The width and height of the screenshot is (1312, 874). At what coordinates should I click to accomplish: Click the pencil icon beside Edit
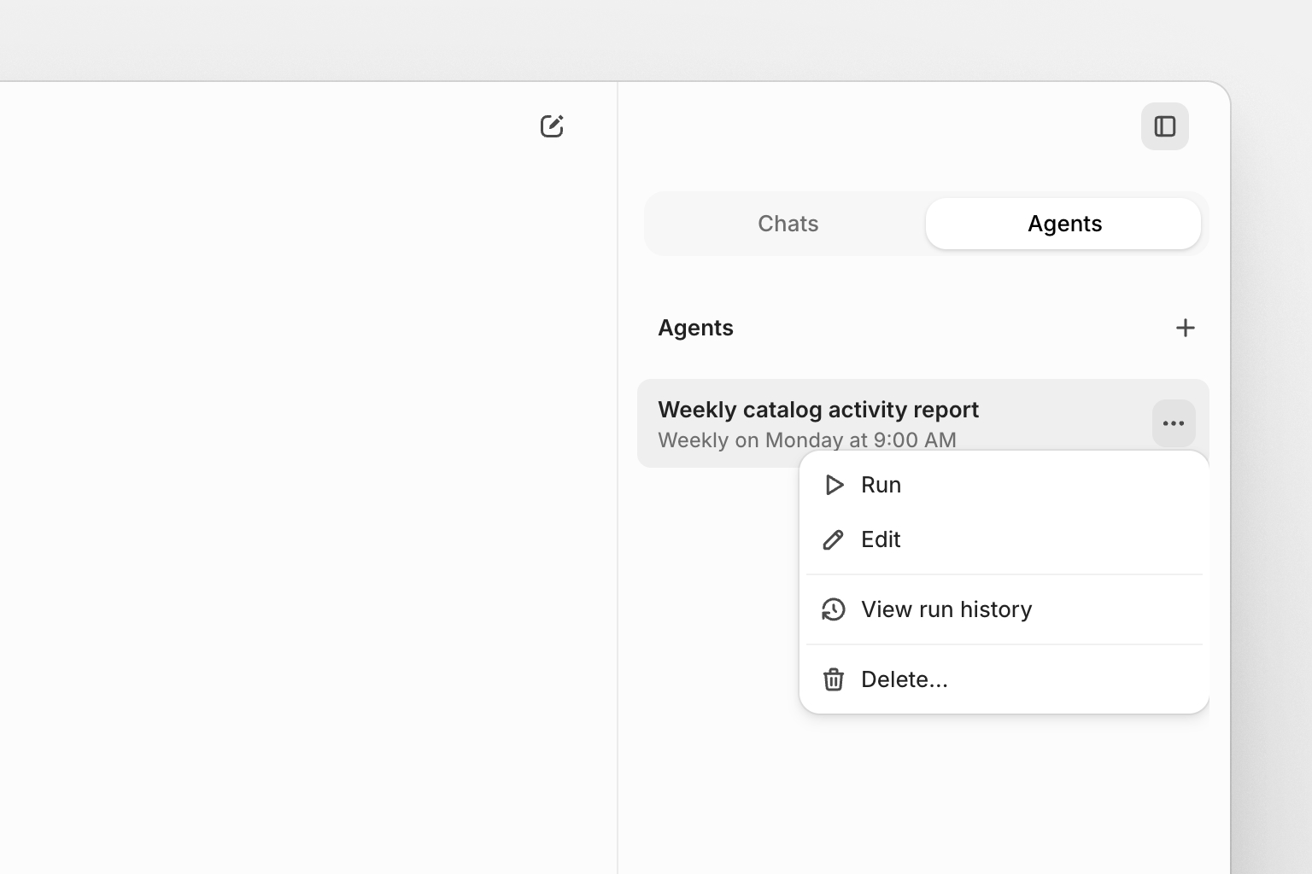click(834, 539)
